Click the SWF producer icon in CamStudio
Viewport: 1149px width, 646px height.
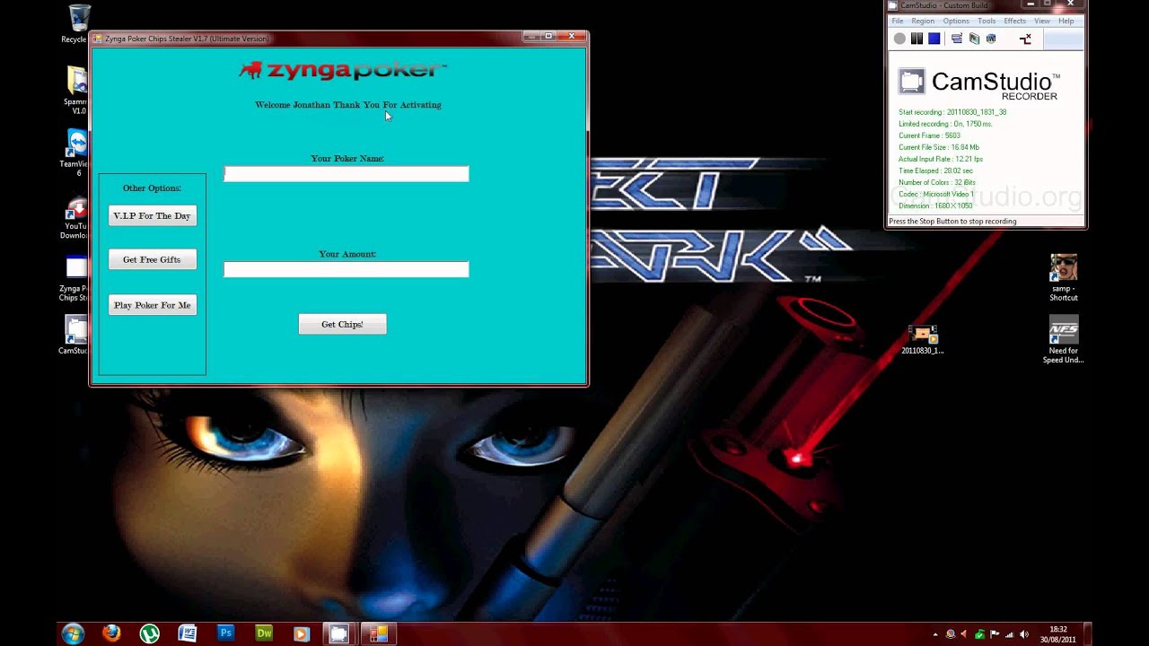point(991,39)
